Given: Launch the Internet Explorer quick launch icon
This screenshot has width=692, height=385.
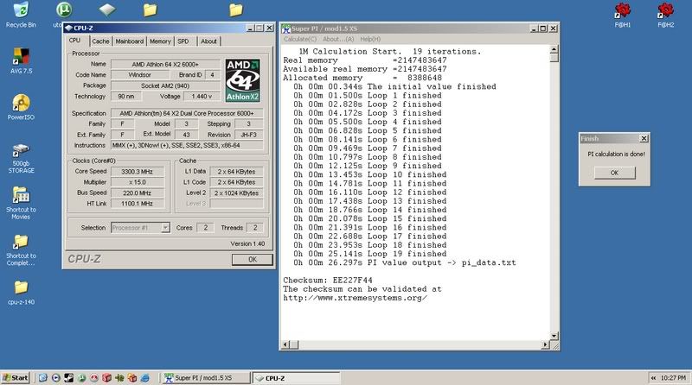Looking at the screenshot, I should (144, 377).
